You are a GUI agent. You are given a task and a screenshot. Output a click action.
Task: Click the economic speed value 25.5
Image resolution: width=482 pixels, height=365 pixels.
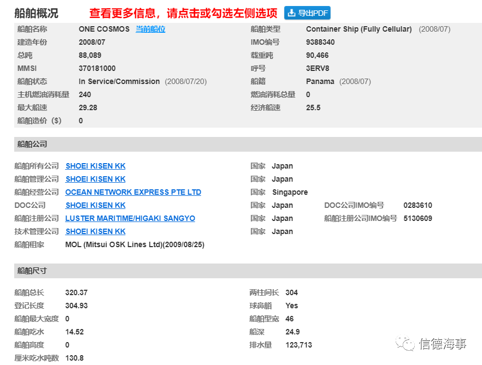pos(313,107)
